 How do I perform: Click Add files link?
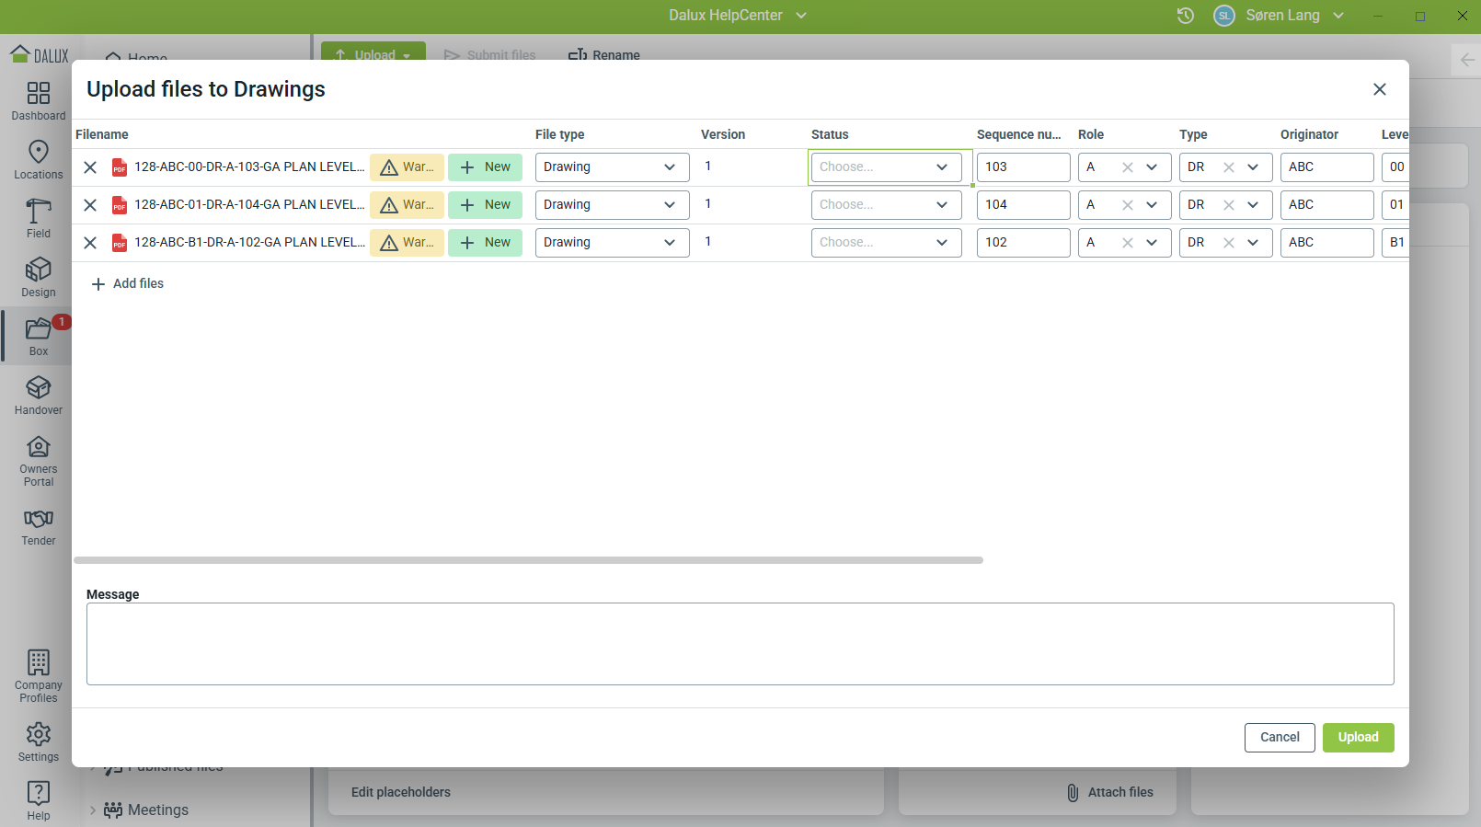coord(128,284)
